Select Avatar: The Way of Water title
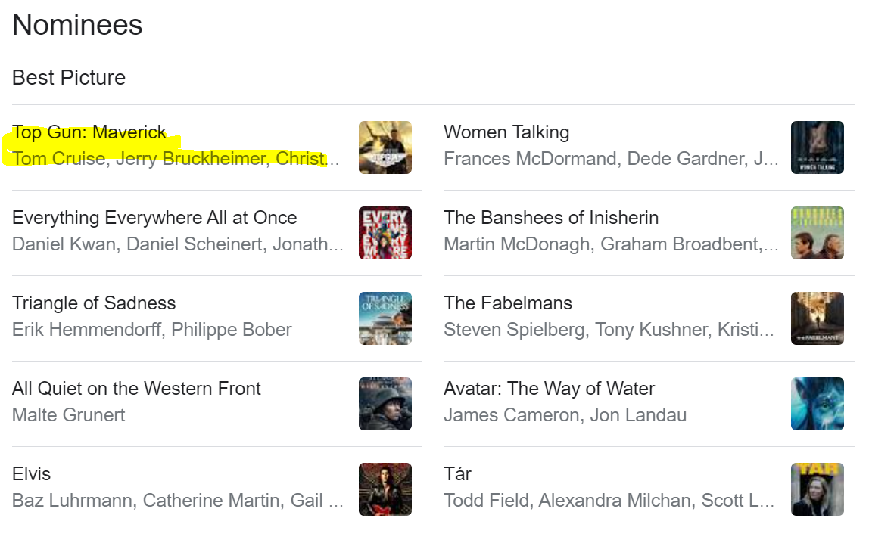869x540 pixels. pos(549,389)
